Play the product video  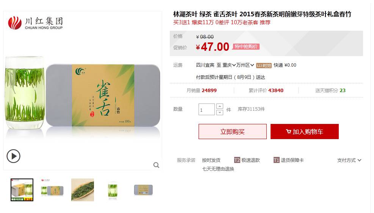[x=13, y=156]
